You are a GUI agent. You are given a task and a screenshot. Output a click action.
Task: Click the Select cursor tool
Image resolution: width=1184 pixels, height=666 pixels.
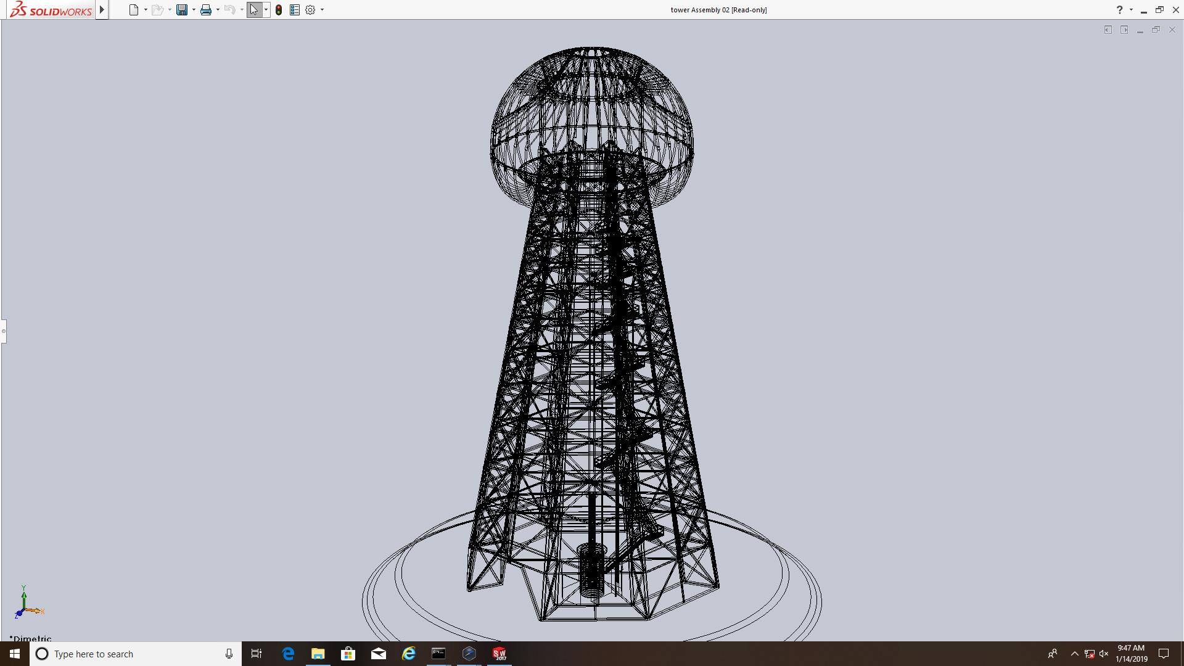[254, 10]
